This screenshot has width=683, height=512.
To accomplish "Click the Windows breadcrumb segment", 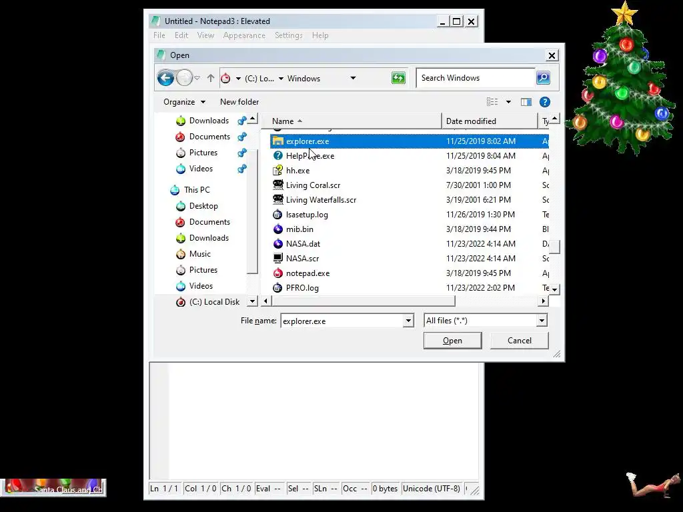I will coord(303,79).
